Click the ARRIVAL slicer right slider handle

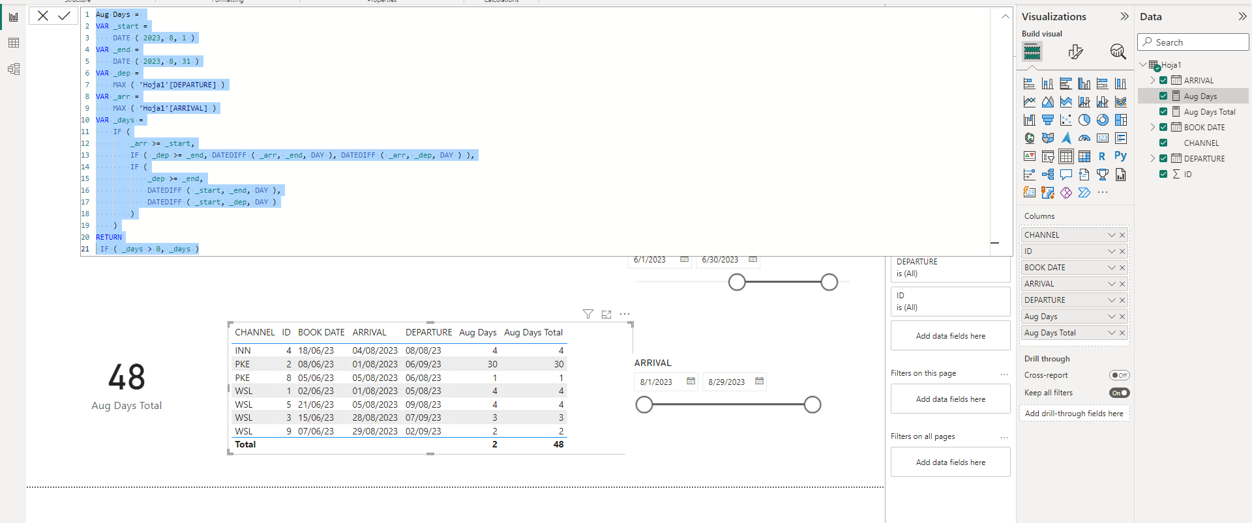[x=812, y=405]
